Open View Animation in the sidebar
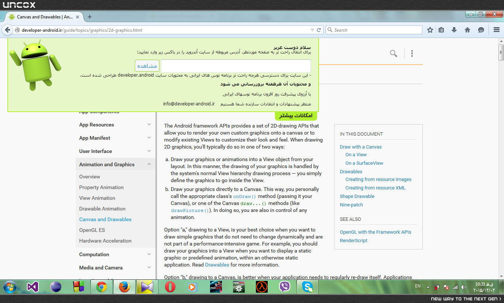The image size is (504, 303). pos(97,198)
